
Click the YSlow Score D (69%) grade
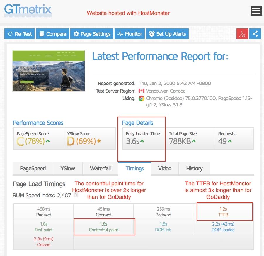point(81,141)
